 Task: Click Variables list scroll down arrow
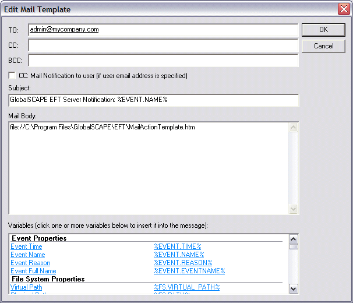[x=294, y=289]
